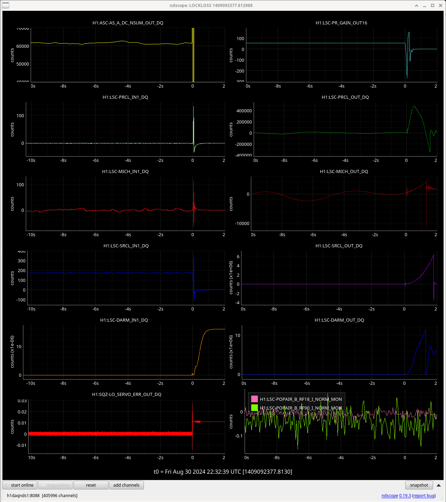
Task: Click plot title H1:LSC-PRCL_IN1_DQ
Action: tap(125, 97)
